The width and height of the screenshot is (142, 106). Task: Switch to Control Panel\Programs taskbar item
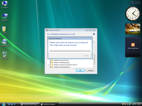click(29, 104)
